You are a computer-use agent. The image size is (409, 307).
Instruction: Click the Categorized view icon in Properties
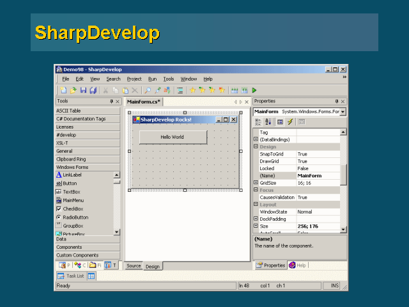click(x=258, y=122)
